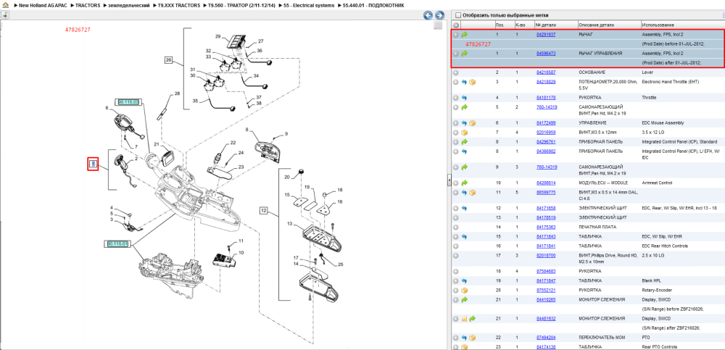Click the blue arrow for part 84366982

465,151
